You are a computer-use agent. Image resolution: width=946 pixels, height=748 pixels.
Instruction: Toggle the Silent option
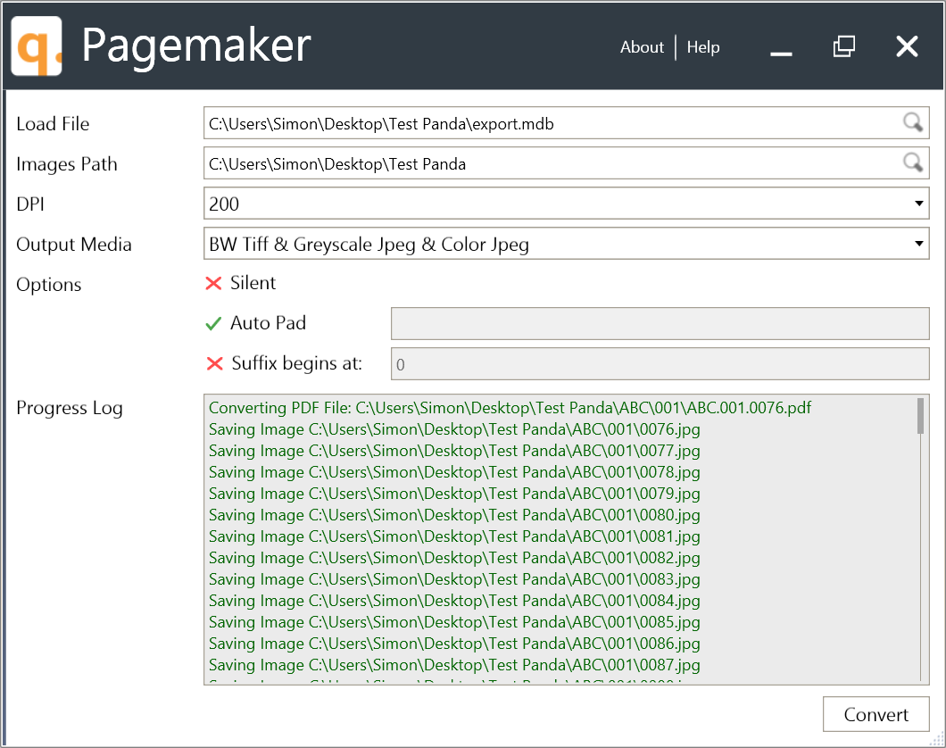(x=241, y=283)
